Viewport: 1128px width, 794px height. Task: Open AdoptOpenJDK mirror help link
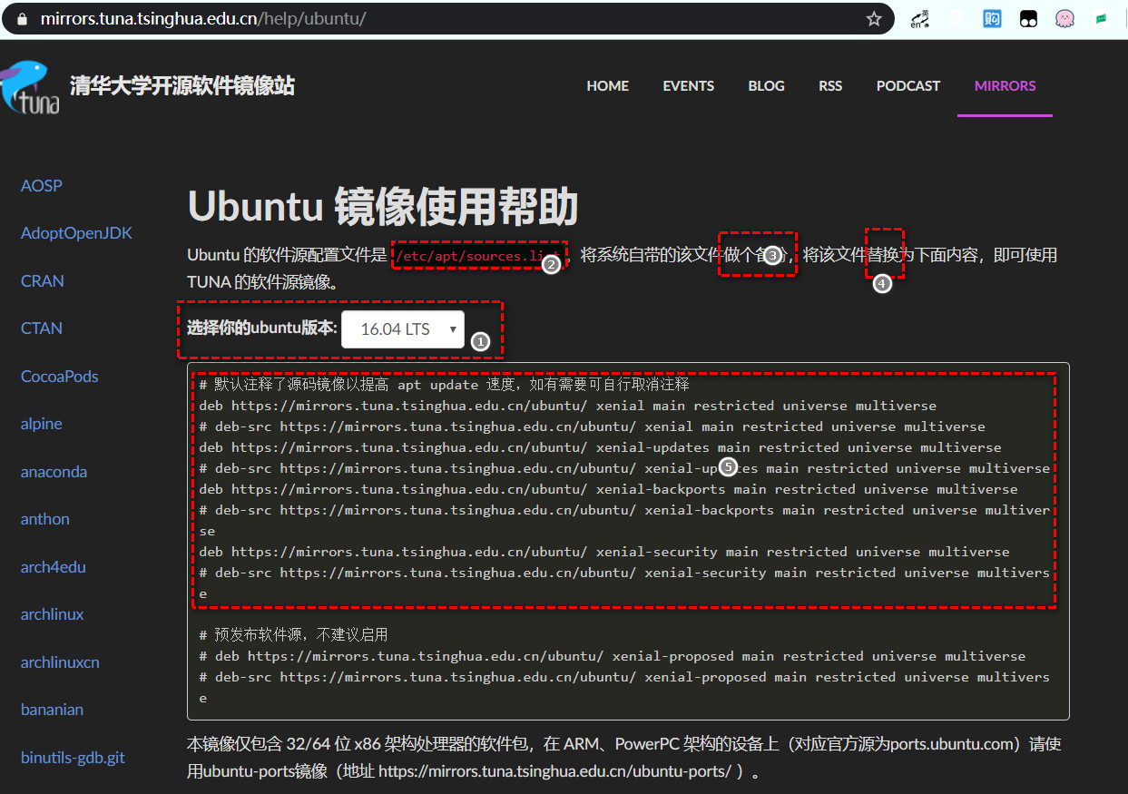click(76, 233)
